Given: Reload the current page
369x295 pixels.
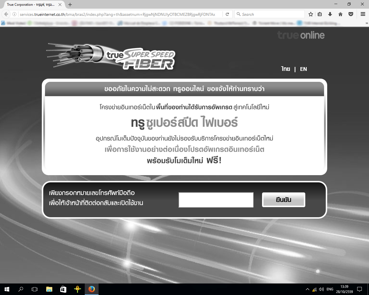Looking at the screenshot, I should point(227,14).
